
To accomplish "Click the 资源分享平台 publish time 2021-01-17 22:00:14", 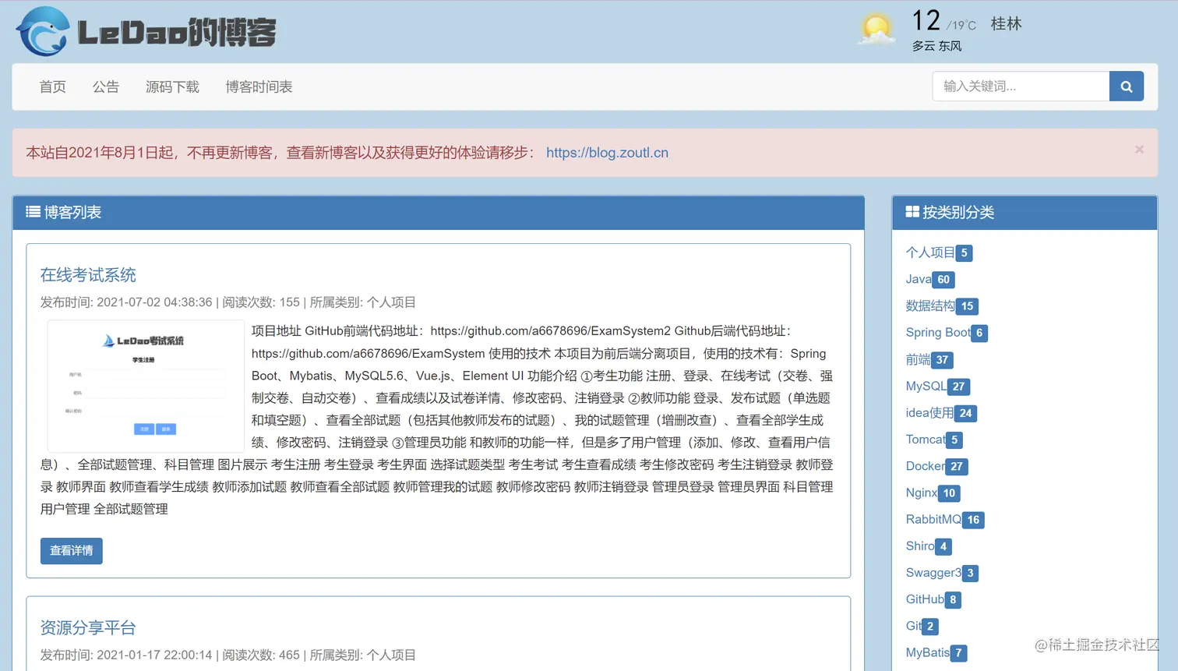I will click(x=154, y=655).
